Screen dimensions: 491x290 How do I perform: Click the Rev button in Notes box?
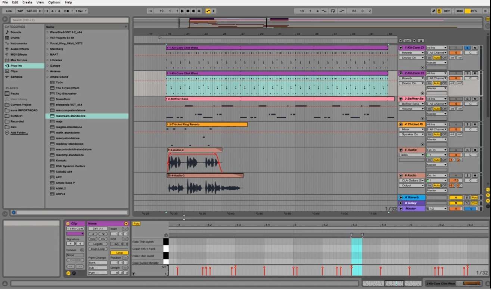(93, 239)
